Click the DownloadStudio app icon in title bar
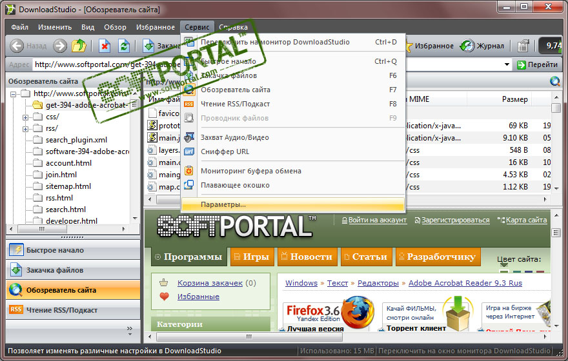 tap(10, 10)
